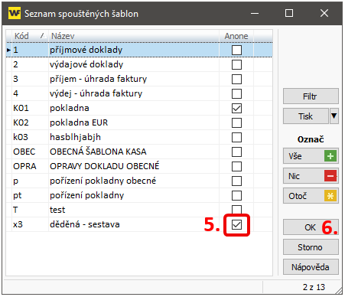Click the Název column header

[134, 36]
